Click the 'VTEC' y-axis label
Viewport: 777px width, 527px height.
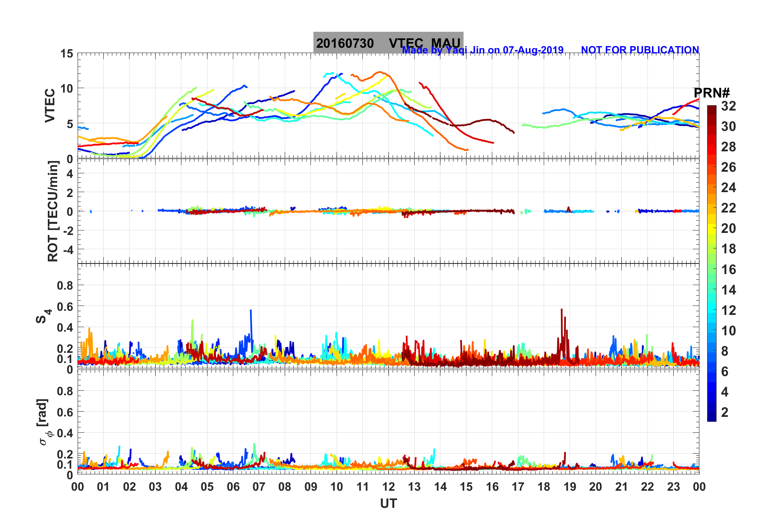[50, 106]
